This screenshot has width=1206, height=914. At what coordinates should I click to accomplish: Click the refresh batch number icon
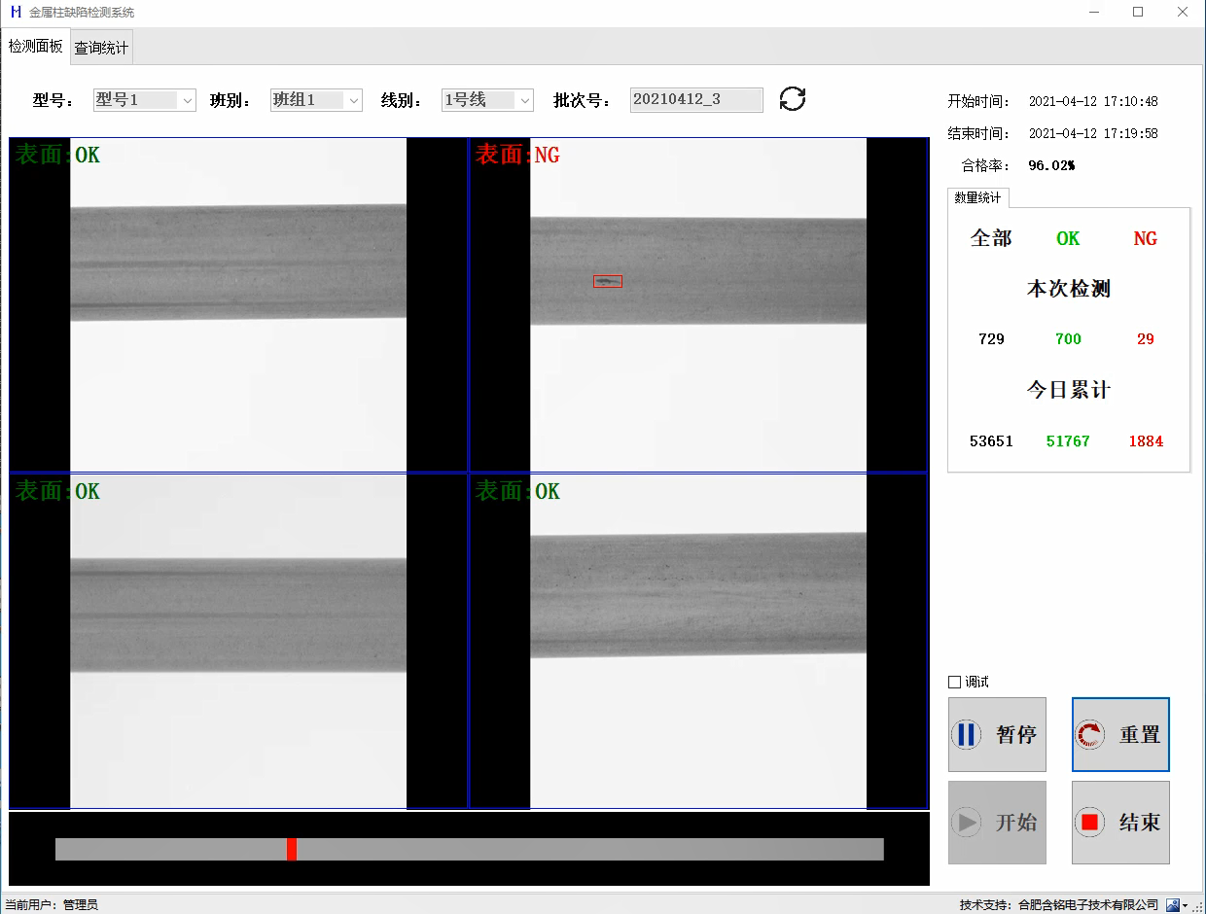(x=793, y=99)
